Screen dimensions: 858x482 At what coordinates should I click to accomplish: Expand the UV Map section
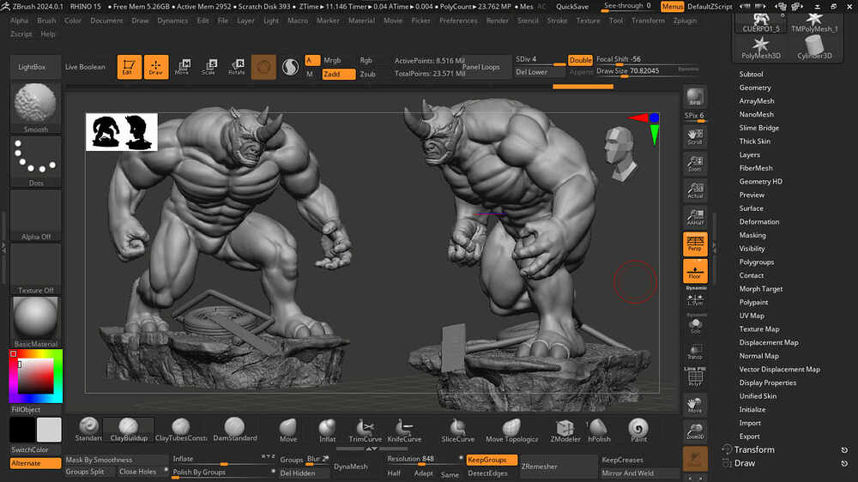[x=752, y=316]
